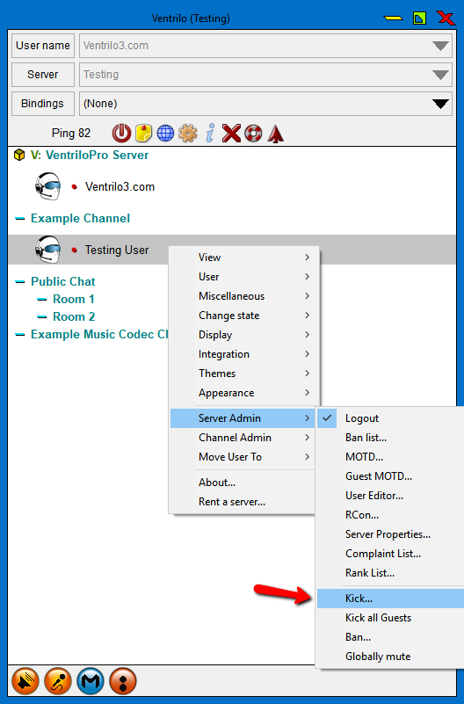Click the blue M round button
The width and height of the screenshot is (464, 704).
click(91, 681)
